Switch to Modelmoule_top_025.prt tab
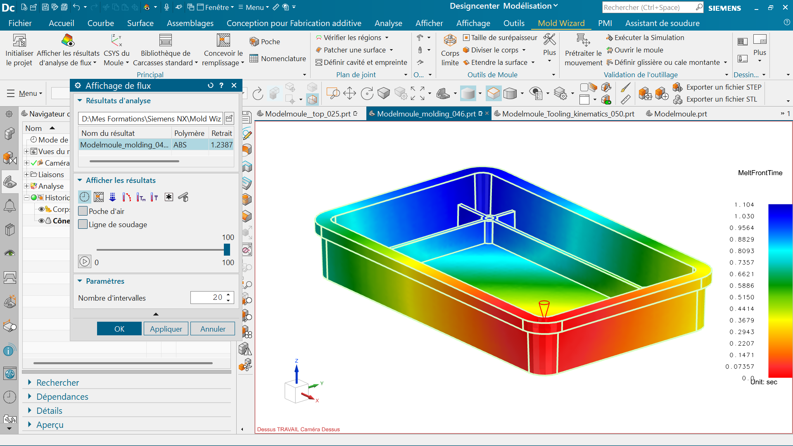The width and height of the screenshot is (793, 446). point(307,114)
